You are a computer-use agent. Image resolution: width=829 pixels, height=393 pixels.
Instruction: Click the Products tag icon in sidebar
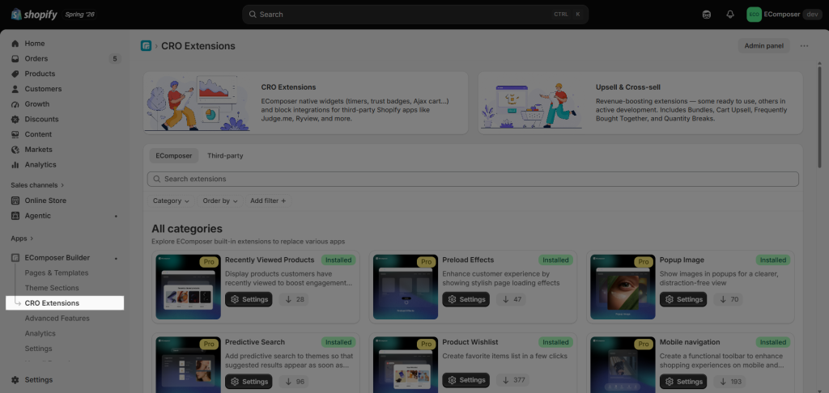tap(15, 74)
